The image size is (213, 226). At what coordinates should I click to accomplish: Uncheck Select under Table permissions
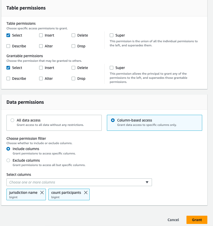point(8,35)
